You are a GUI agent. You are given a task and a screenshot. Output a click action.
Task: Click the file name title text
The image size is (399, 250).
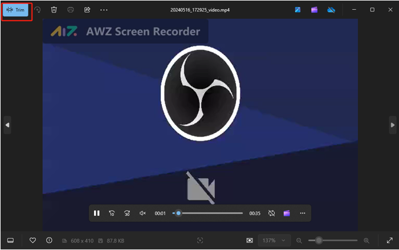(199, 10)
